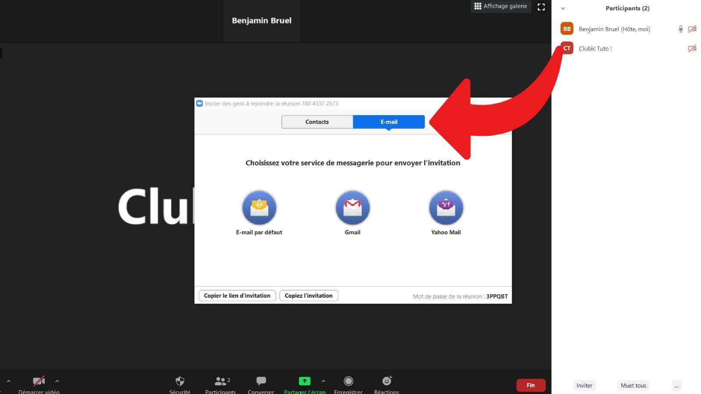Open Converser chat bubble icon
The image size is (701, 394).
click(261, 381)
